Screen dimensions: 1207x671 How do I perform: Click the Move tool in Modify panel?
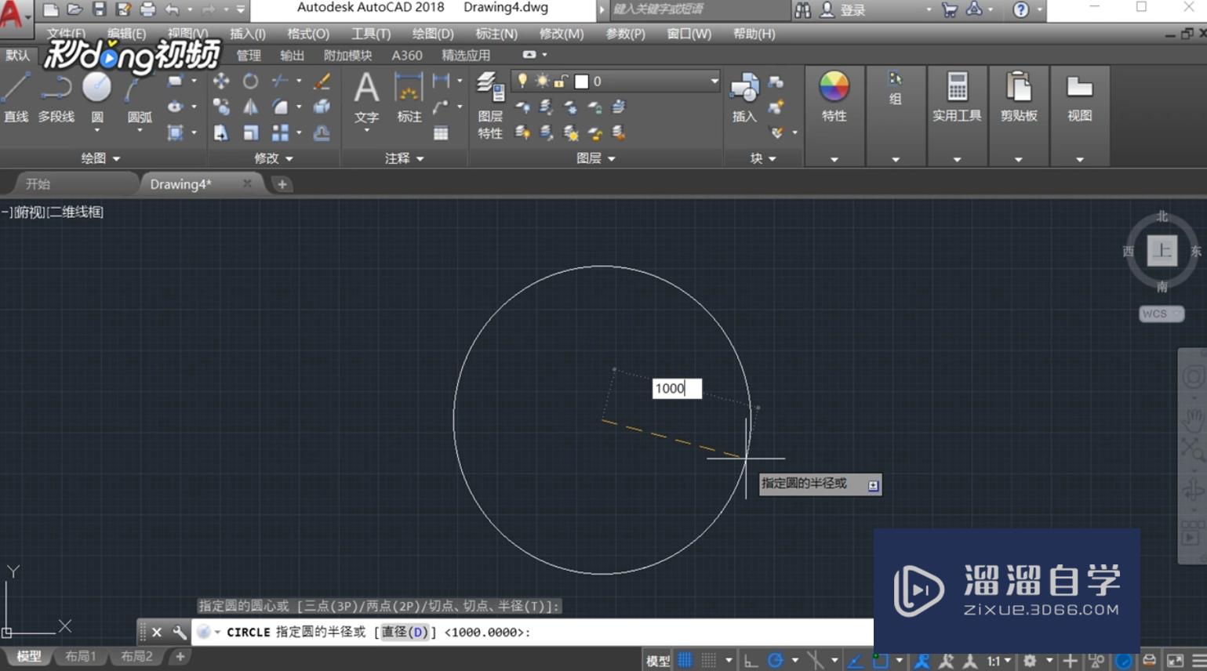(221, 81)
